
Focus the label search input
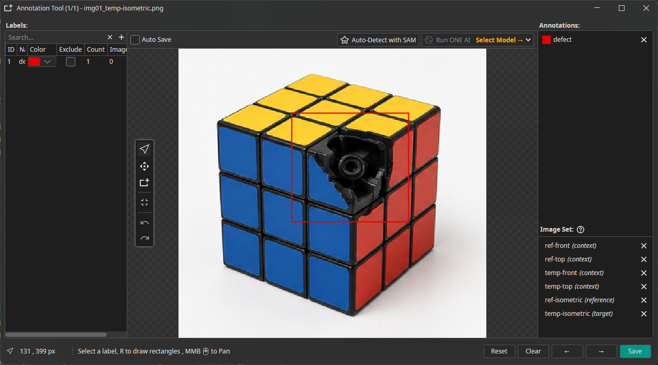click(55, 37)
